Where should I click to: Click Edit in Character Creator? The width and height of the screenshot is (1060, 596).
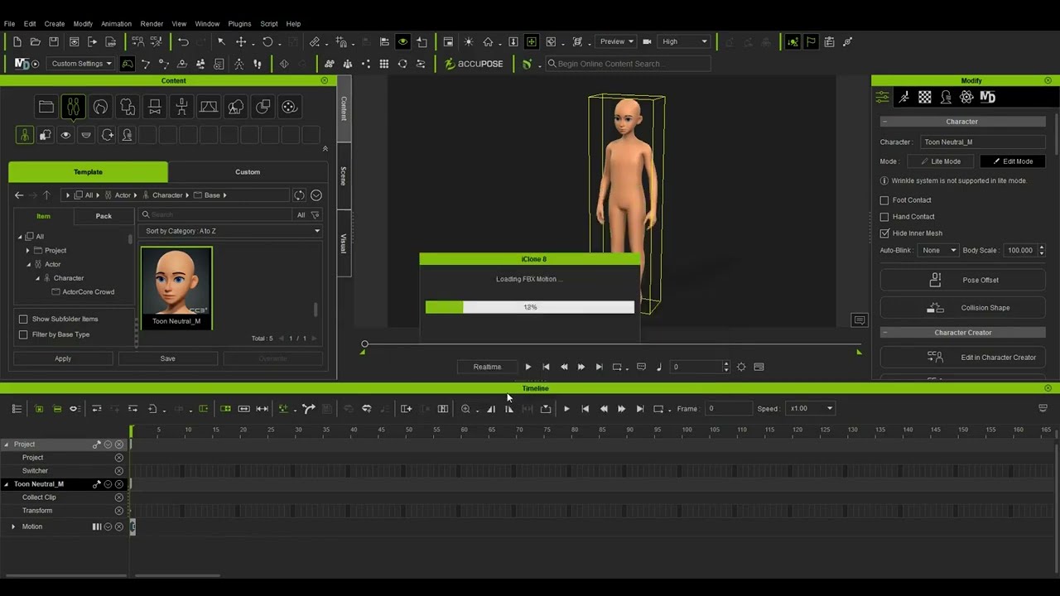pyautogui.click(x=963, y=358)
